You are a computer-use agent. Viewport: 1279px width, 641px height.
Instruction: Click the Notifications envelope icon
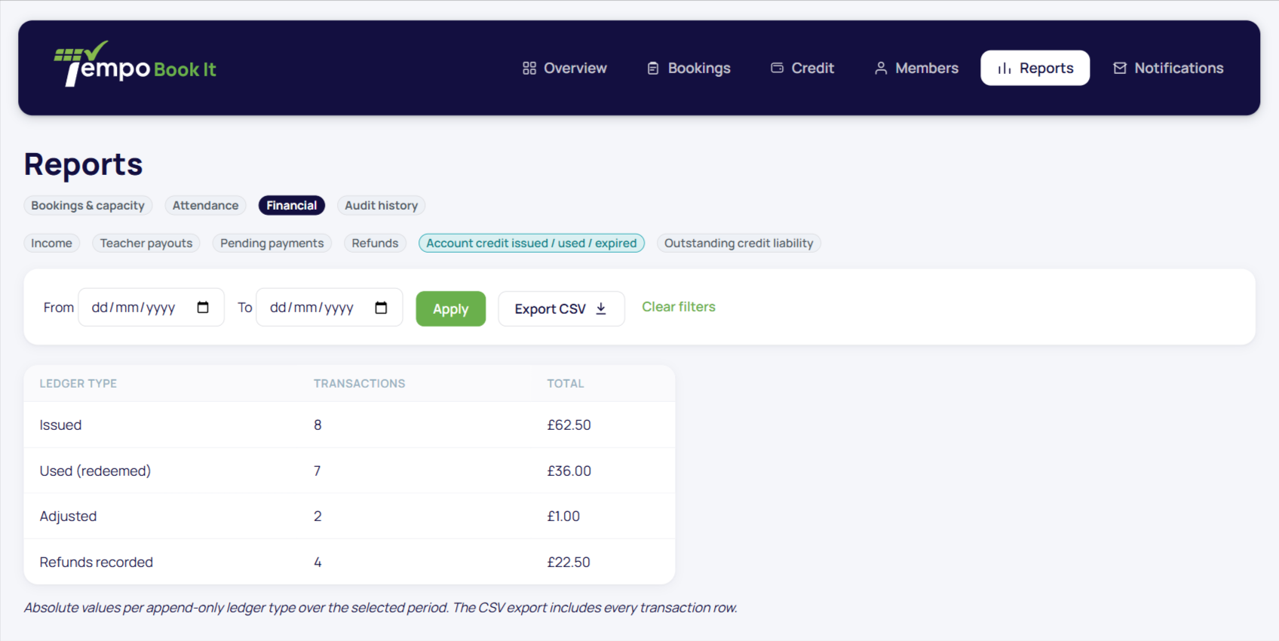click(1120, 68)
